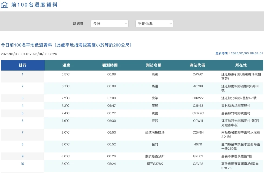The width and height of the screenshot is (264, 173).
Task: Select the 所在地 column header
Action: click(x=241, y=65)
